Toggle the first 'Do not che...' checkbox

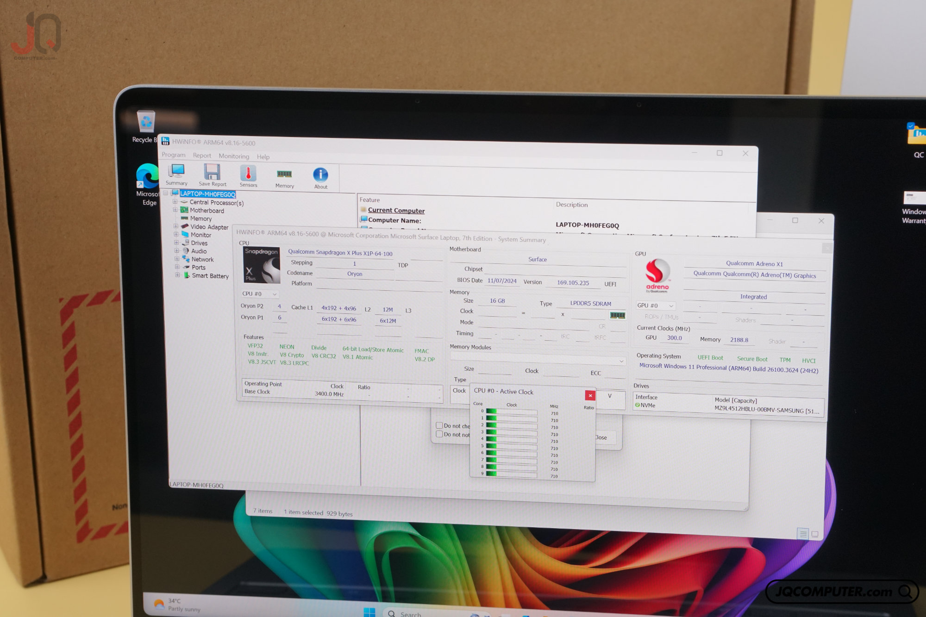point(439,425)
